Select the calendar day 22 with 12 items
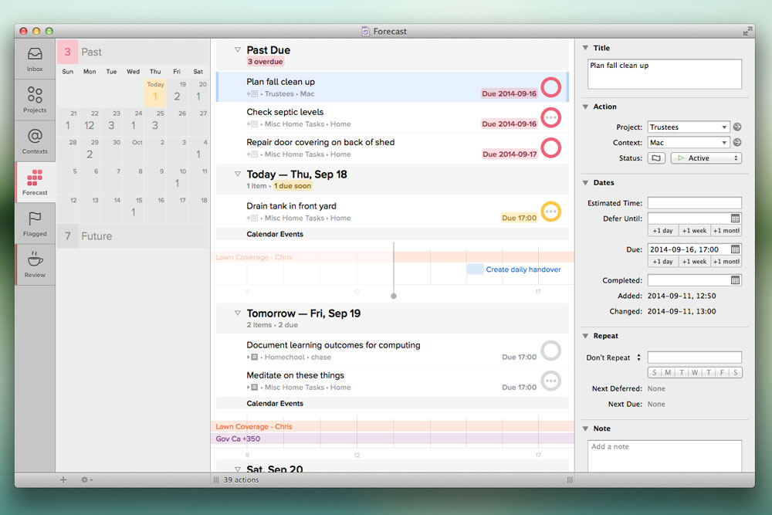Screen dimensions: 772x515 (x=89, y=121)
